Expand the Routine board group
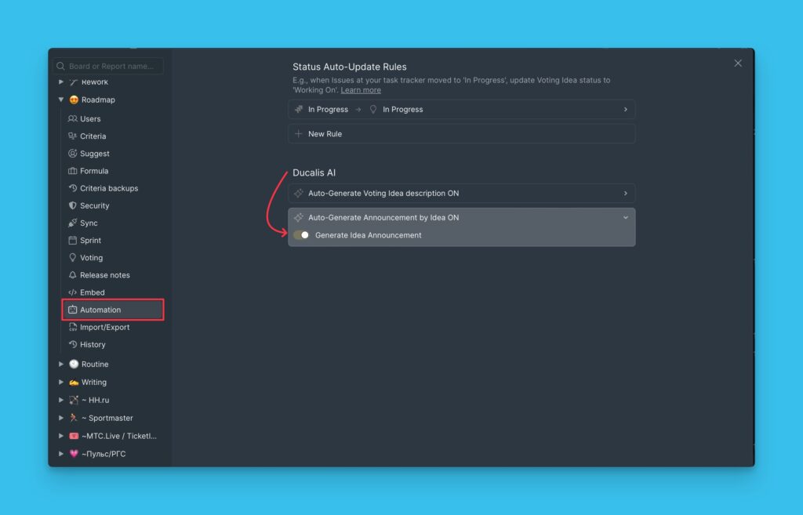This screenshot has height=515, width=803. [x=61, y=364]
